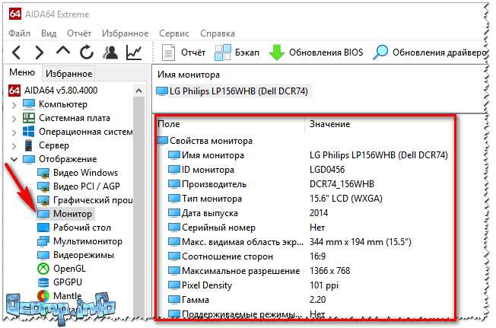Open the Избранное menu in menu bar

click(x=125, y=33)
